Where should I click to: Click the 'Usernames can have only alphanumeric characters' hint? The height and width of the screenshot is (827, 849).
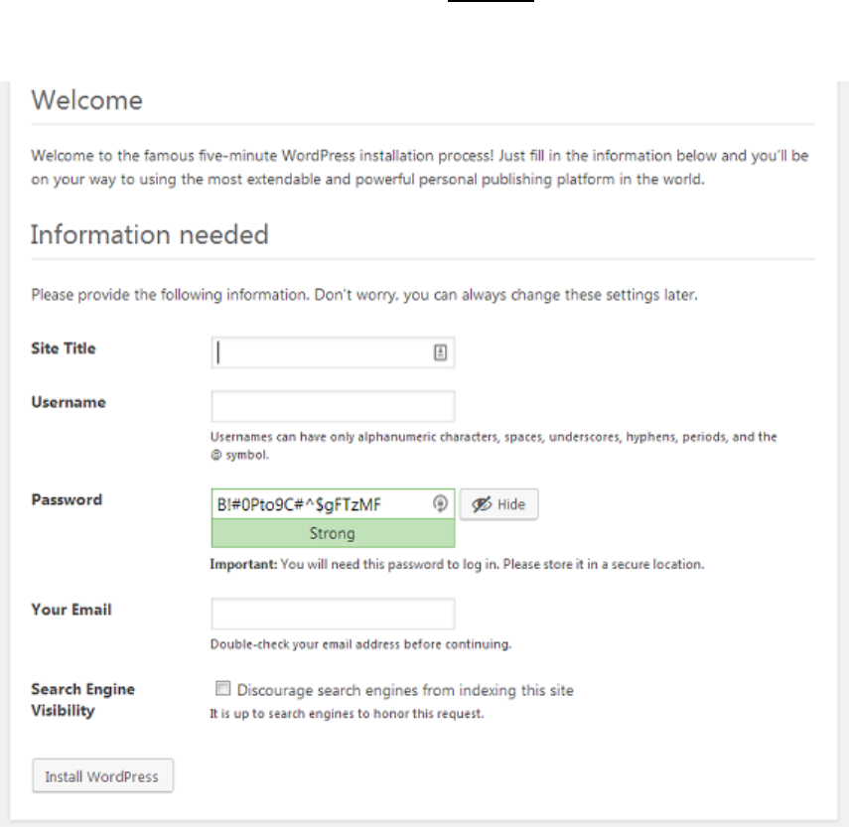pos(494,446)
